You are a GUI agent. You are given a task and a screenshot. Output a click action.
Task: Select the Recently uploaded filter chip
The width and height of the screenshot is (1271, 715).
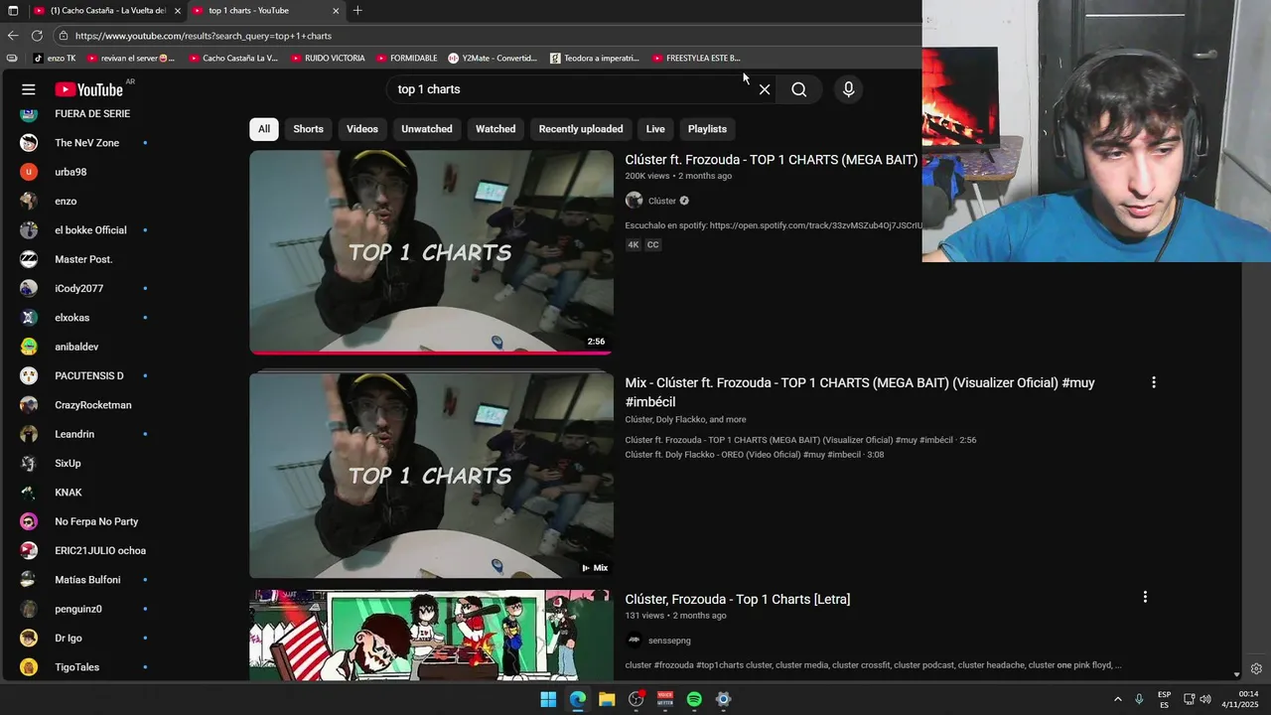581,129
